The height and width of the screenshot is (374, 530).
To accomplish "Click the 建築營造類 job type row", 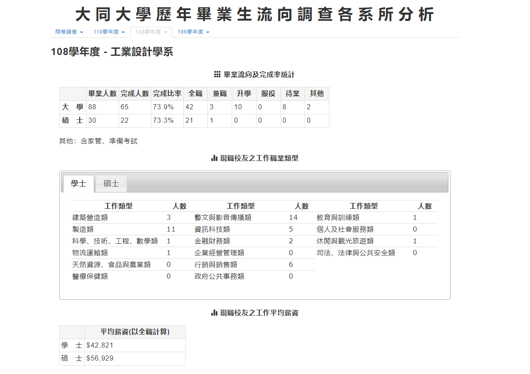I will [132, 218].
